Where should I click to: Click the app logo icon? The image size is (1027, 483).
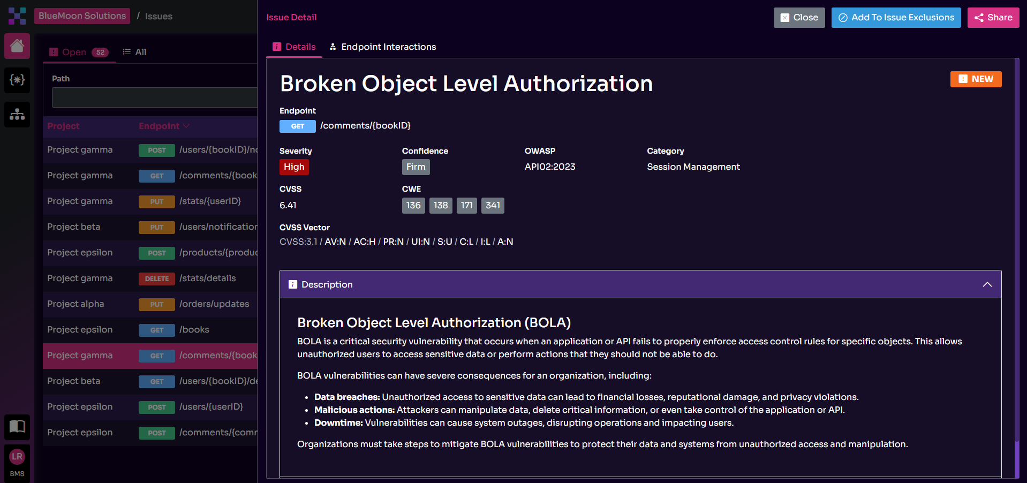17,16
